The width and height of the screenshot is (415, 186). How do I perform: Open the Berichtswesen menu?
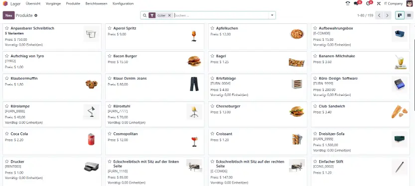click(x=96, y=3)
